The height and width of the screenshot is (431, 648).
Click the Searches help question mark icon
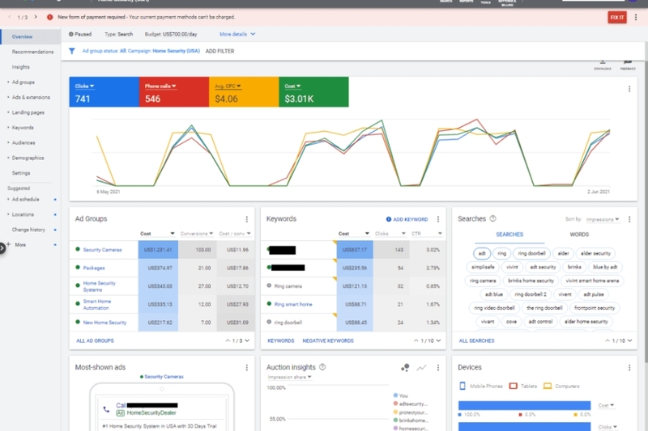pyautogui.click(x=492, y=218)
